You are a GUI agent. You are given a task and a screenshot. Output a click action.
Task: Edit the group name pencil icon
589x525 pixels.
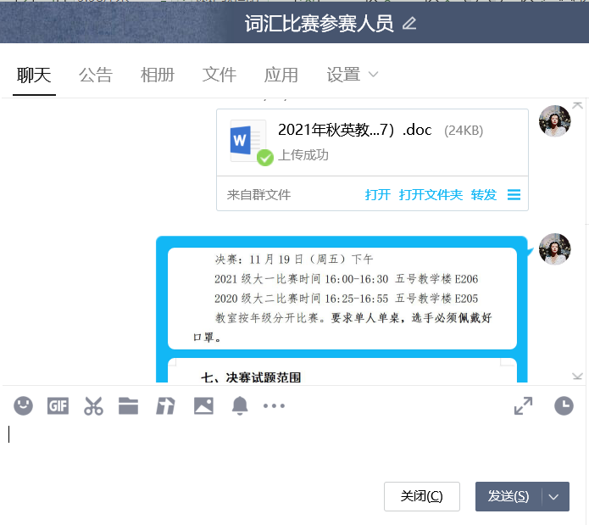(x=410, y=24)
